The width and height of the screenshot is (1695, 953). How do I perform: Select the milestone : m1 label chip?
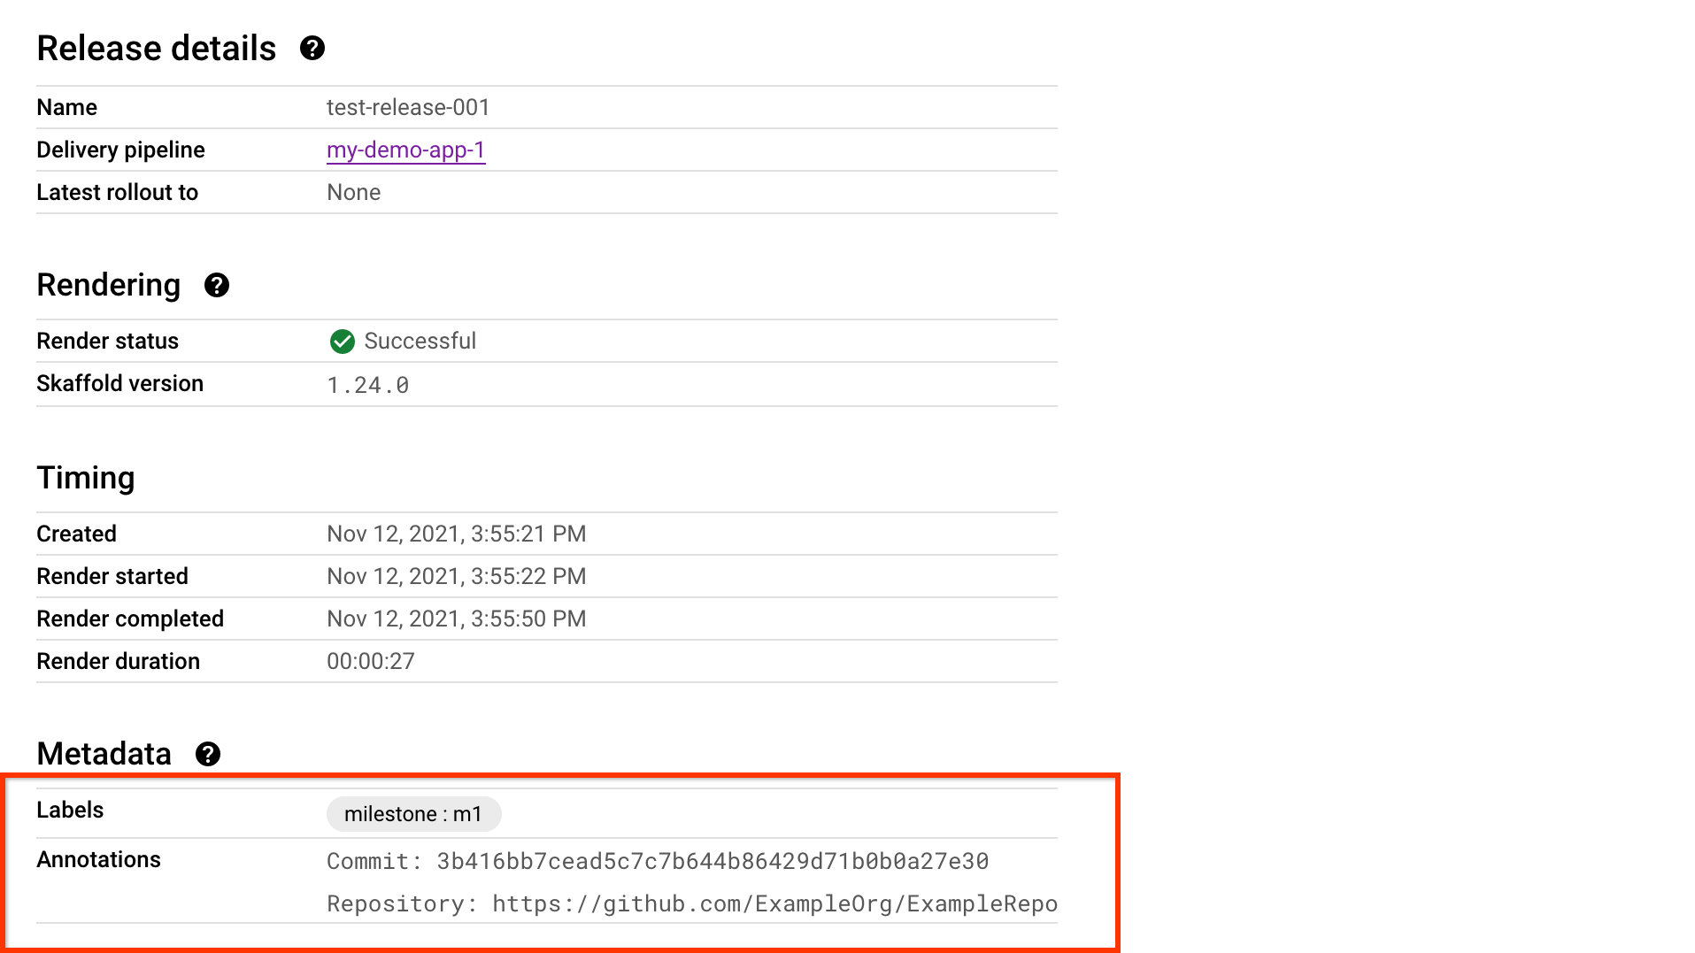coord(413,813)
